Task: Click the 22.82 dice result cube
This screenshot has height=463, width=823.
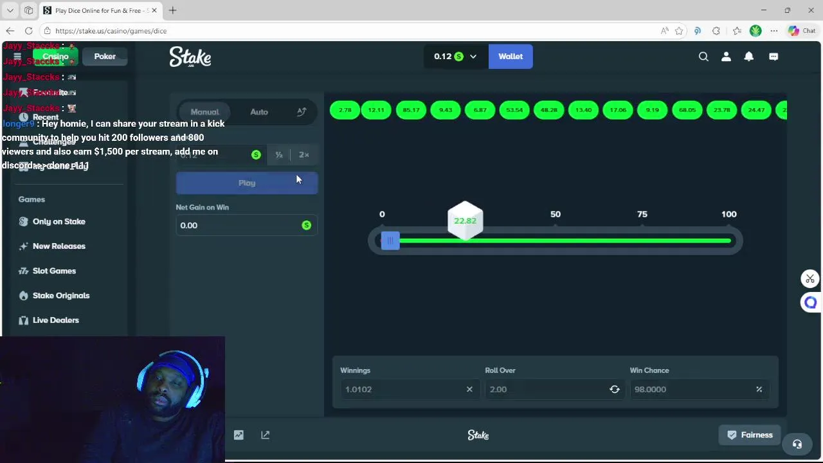Action: coord(465,221)
